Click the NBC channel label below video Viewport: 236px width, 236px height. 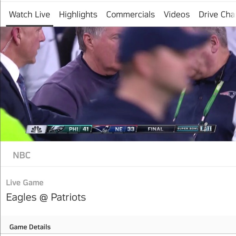[22, 155]
